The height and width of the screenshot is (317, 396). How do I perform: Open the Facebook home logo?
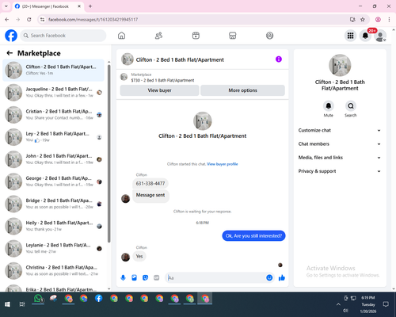click(x=11, y=36)
